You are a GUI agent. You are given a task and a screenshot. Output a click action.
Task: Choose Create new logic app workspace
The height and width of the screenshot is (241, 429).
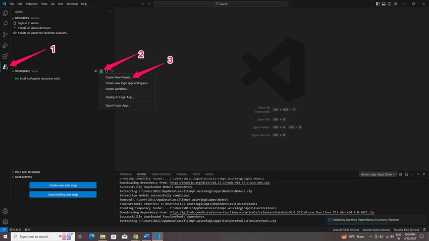(x=127, y=83)
